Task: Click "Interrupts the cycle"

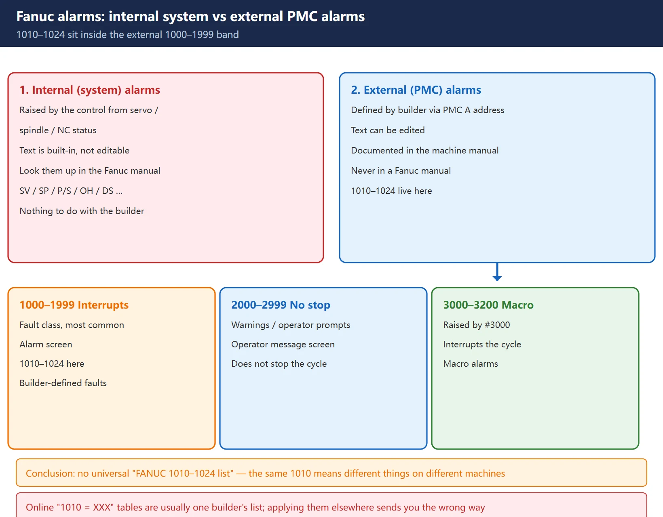Action: pyautogui.click(x=482, y=345)
